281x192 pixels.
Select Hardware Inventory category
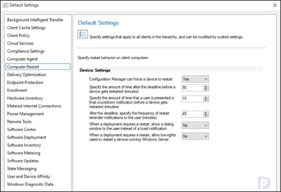coord(25,98)
